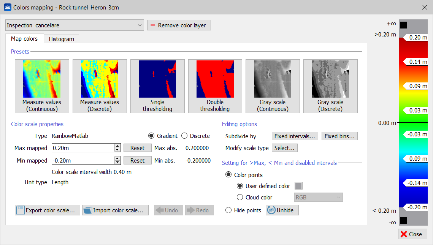The width and height of the screenshot is (433, 245).
Task: Switch to the Histogram tab
Action: tap(62, 39)
